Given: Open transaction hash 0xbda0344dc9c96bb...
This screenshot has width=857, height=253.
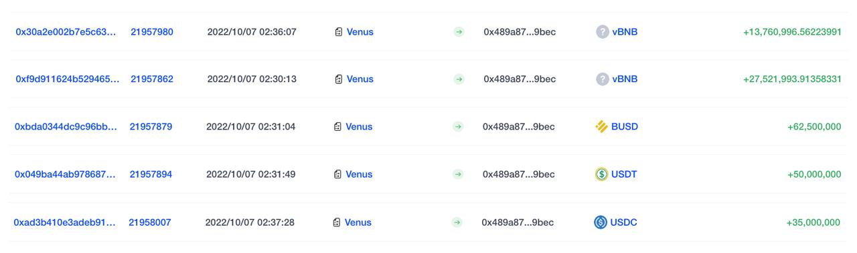Looking at the screenshot, I should (x=66, y=127).
